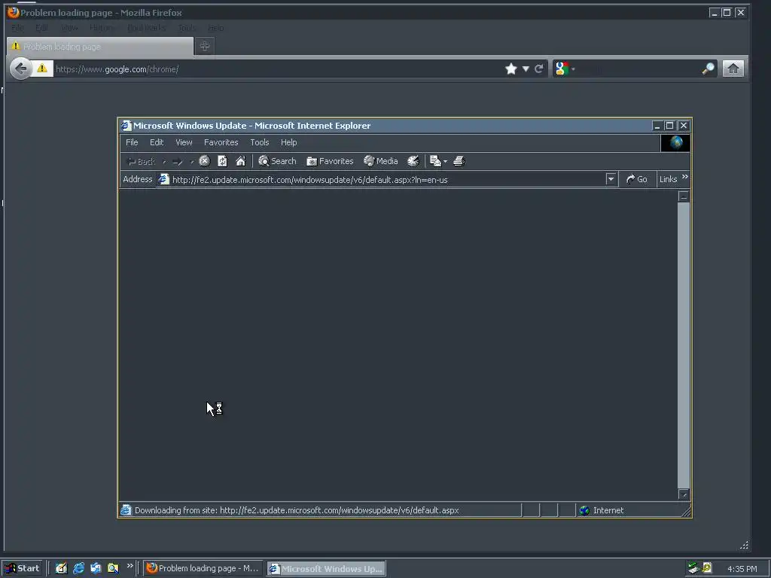The image size is (771, 578).
Task: Open the Firefox File menu
Action: pyautogui.click(x=18, y=28)
